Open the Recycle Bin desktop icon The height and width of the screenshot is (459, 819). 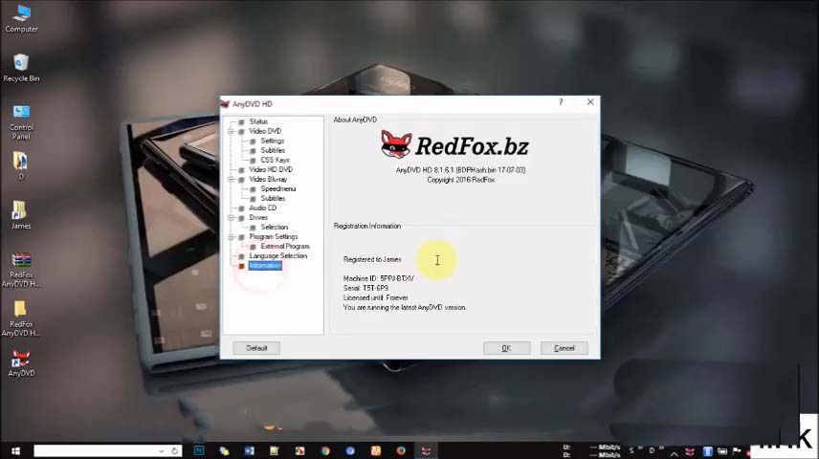coord(21,68)
